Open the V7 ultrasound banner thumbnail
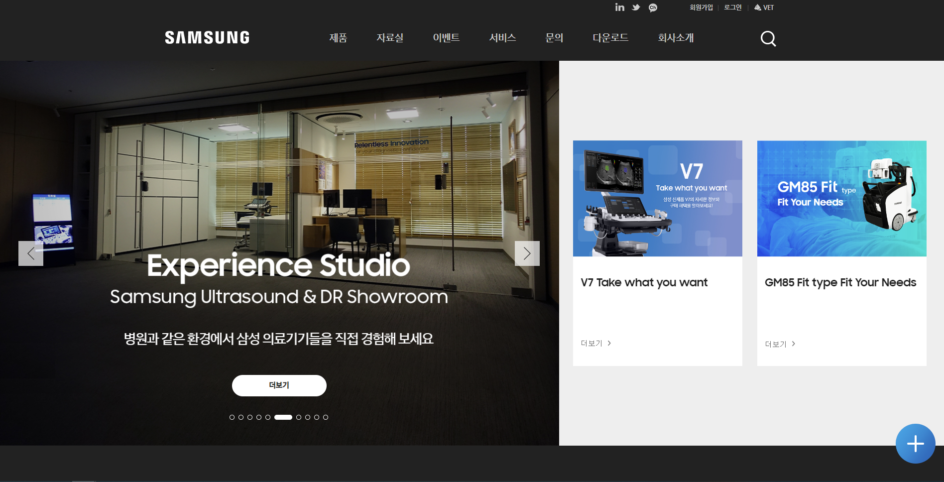The image size is (944, 482). tap(658, 199)
